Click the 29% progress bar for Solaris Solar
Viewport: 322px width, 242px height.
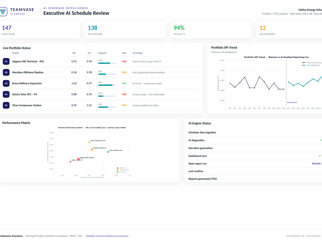107,96
